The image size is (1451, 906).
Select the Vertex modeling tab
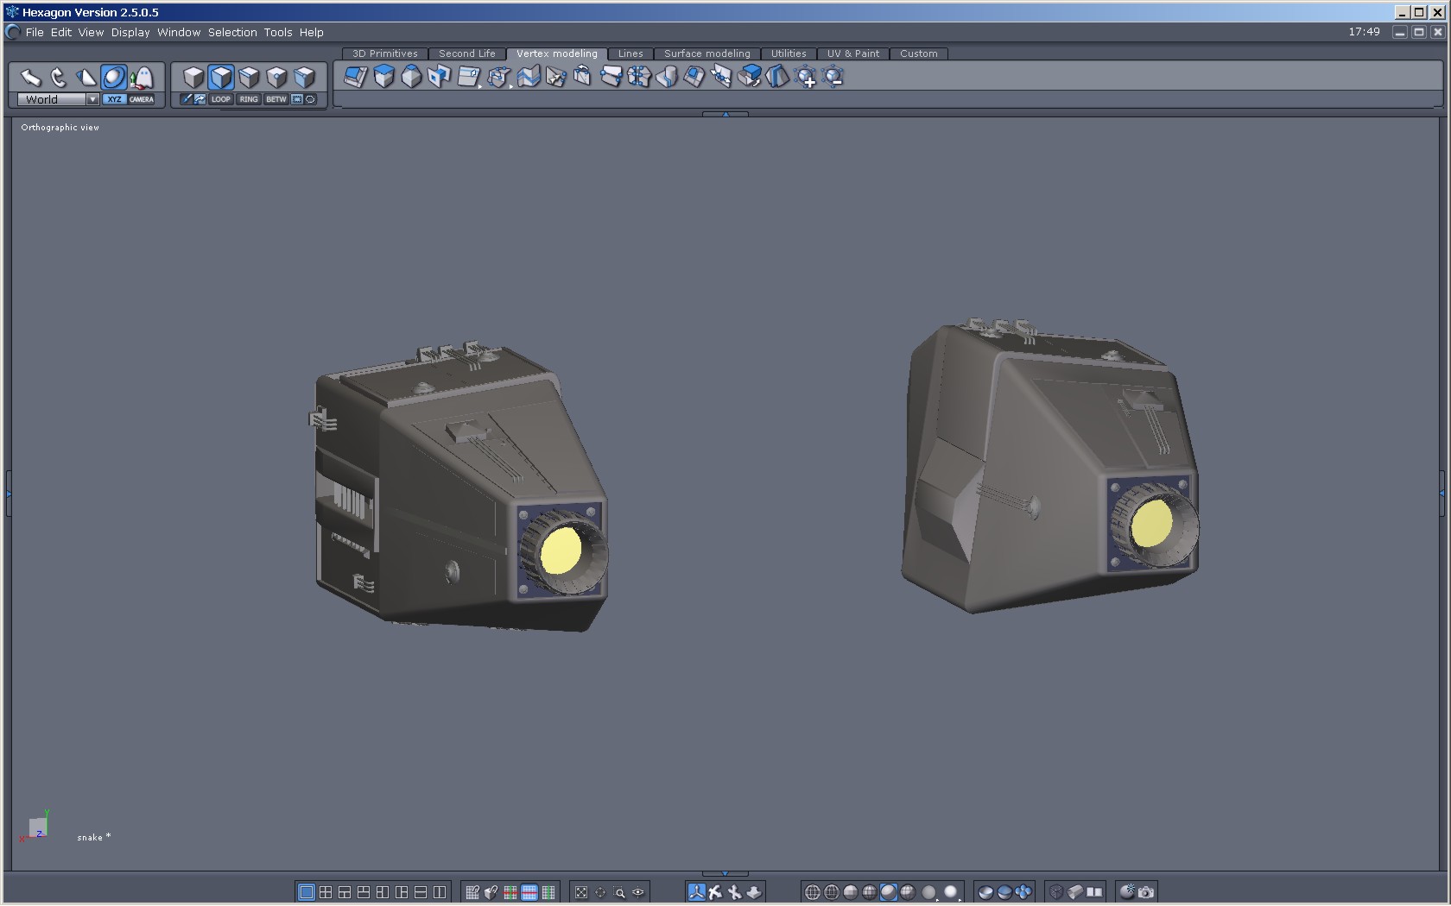(x=557, y=53)
